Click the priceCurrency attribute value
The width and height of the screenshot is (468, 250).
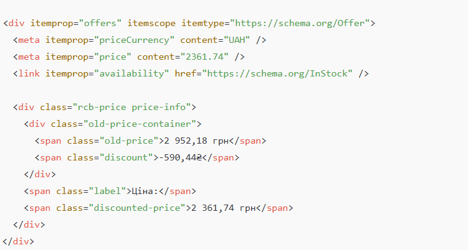coord(135,40)
